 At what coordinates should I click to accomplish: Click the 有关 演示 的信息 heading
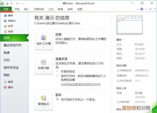point(52,18)
